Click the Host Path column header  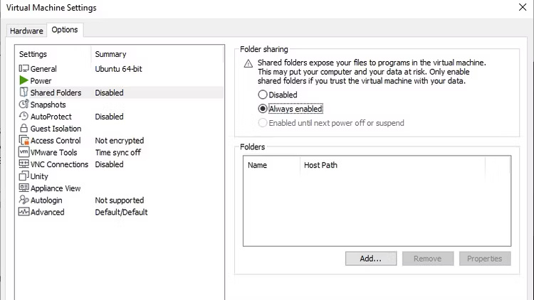pos(320,165)
